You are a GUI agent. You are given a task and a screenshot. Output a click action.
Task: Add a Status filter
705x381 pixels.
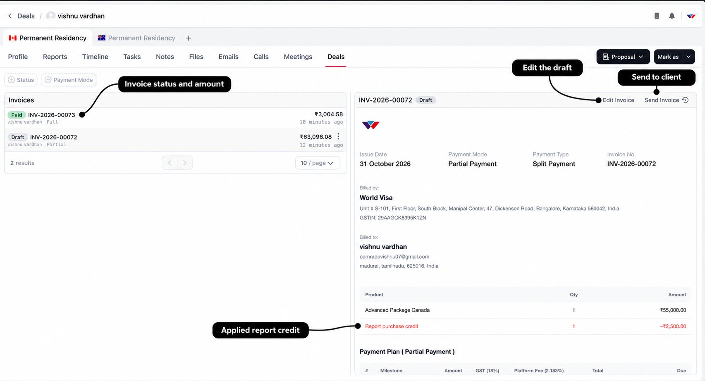(21, 80)
